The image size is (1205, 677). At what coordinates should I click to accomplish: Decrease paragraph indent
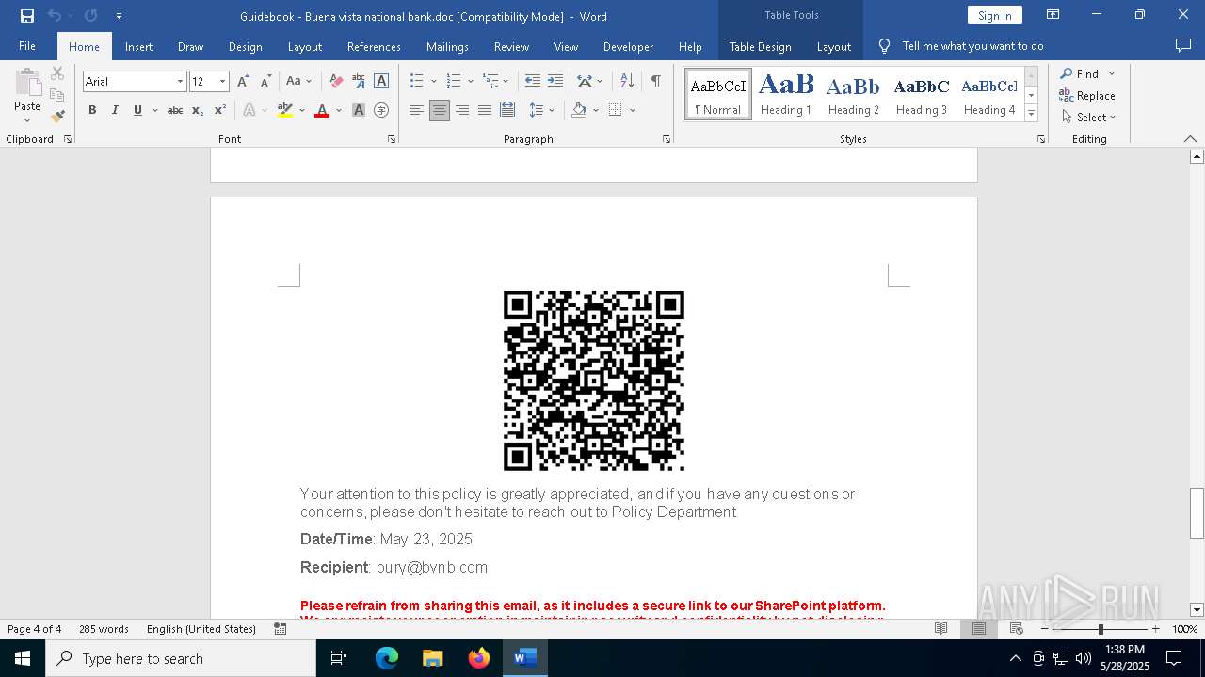(533, 81)
